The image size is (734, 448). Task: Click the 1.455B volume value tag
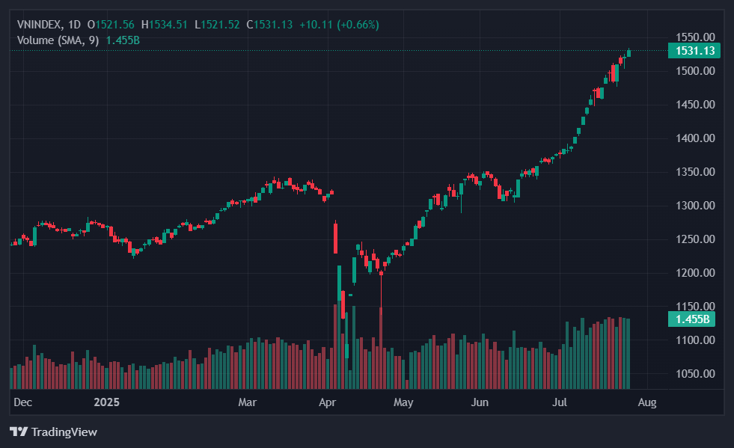pos(692,319)
